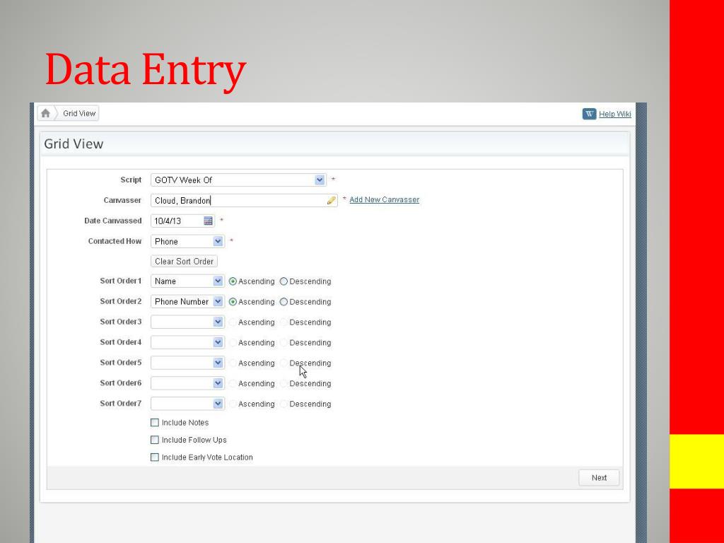The height and width of the screenshot is (543, 724).
Task: Select Ascending for Sort Order2
Action: click(x=233, y=302)
